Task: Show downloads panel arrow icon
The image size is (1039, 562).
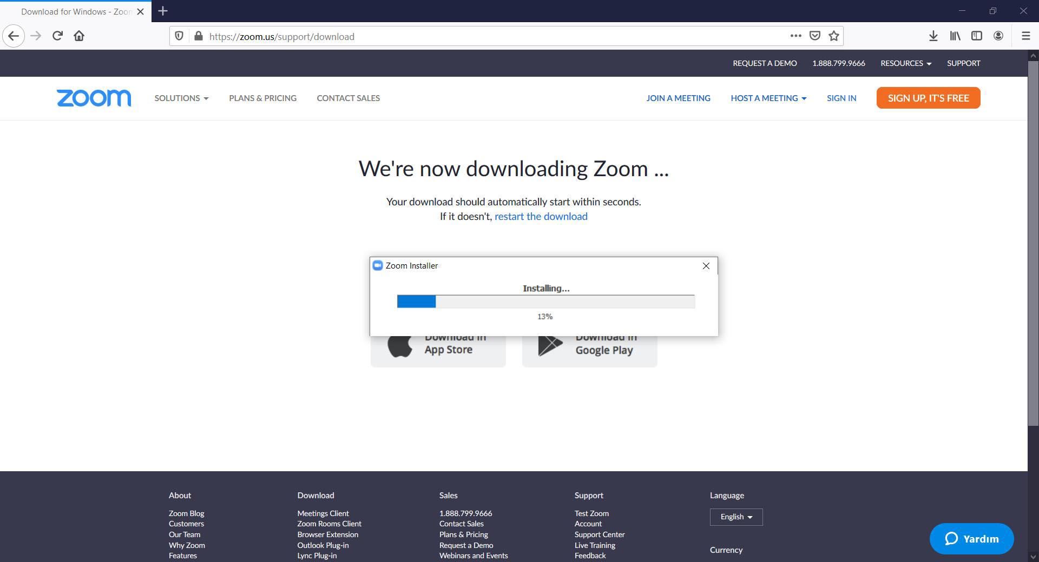Action: 933,36
